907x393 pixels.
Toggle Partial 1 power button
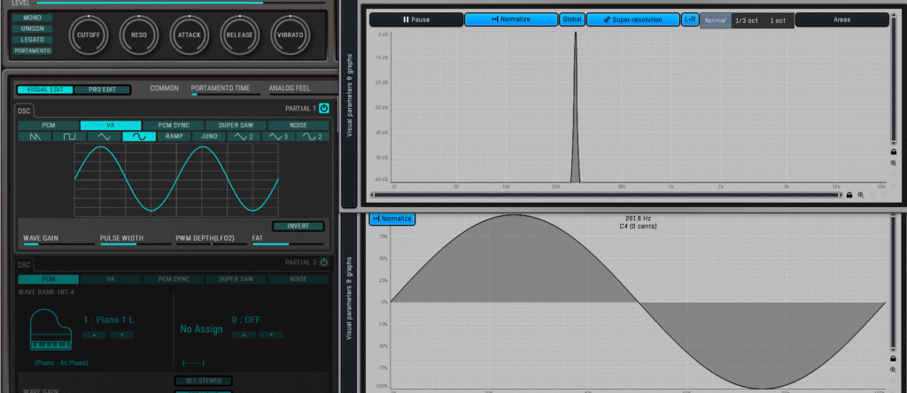pyautogui.click(x=323, y=108)
